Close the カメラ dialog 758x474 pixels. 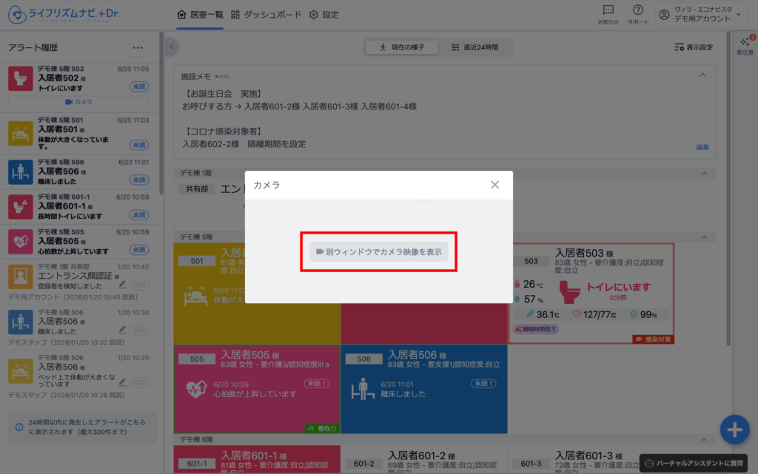494,185
